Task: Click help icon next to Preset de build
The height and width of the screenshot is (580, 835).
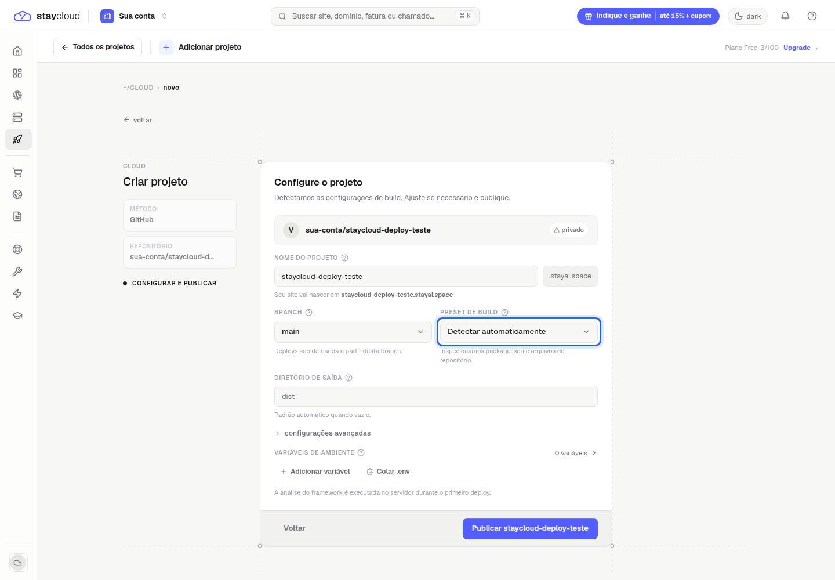Action: 504,312
